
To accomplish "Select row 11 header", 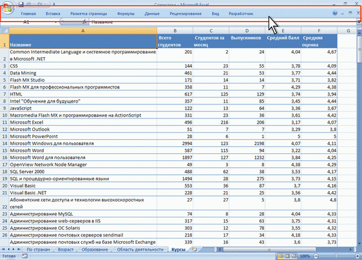I will (x=5, y=122).
